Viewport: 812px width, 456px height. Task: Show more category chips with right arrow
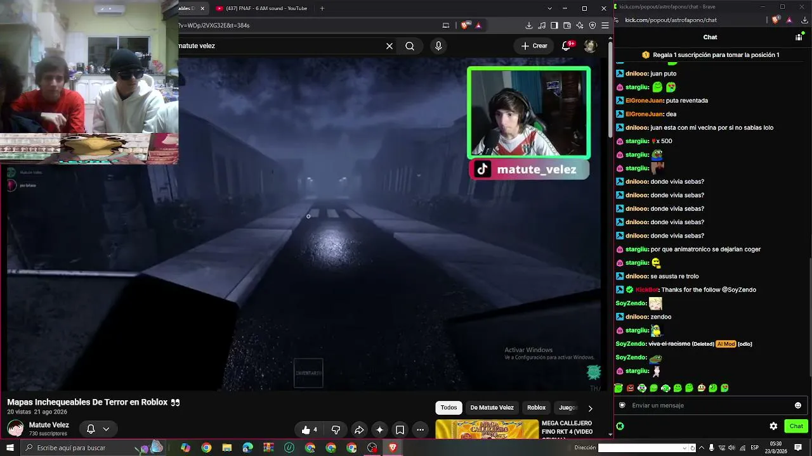tap(590, 408)
